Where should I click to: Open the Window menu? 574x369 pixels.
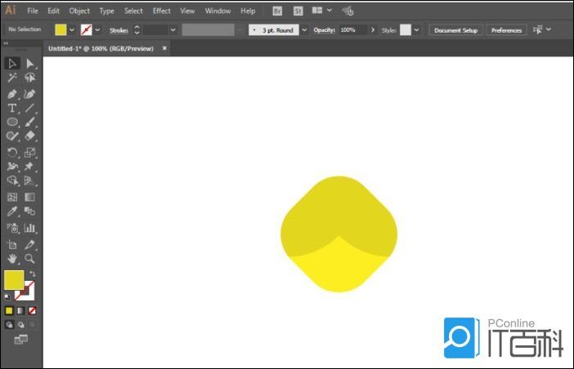[217, 11]
